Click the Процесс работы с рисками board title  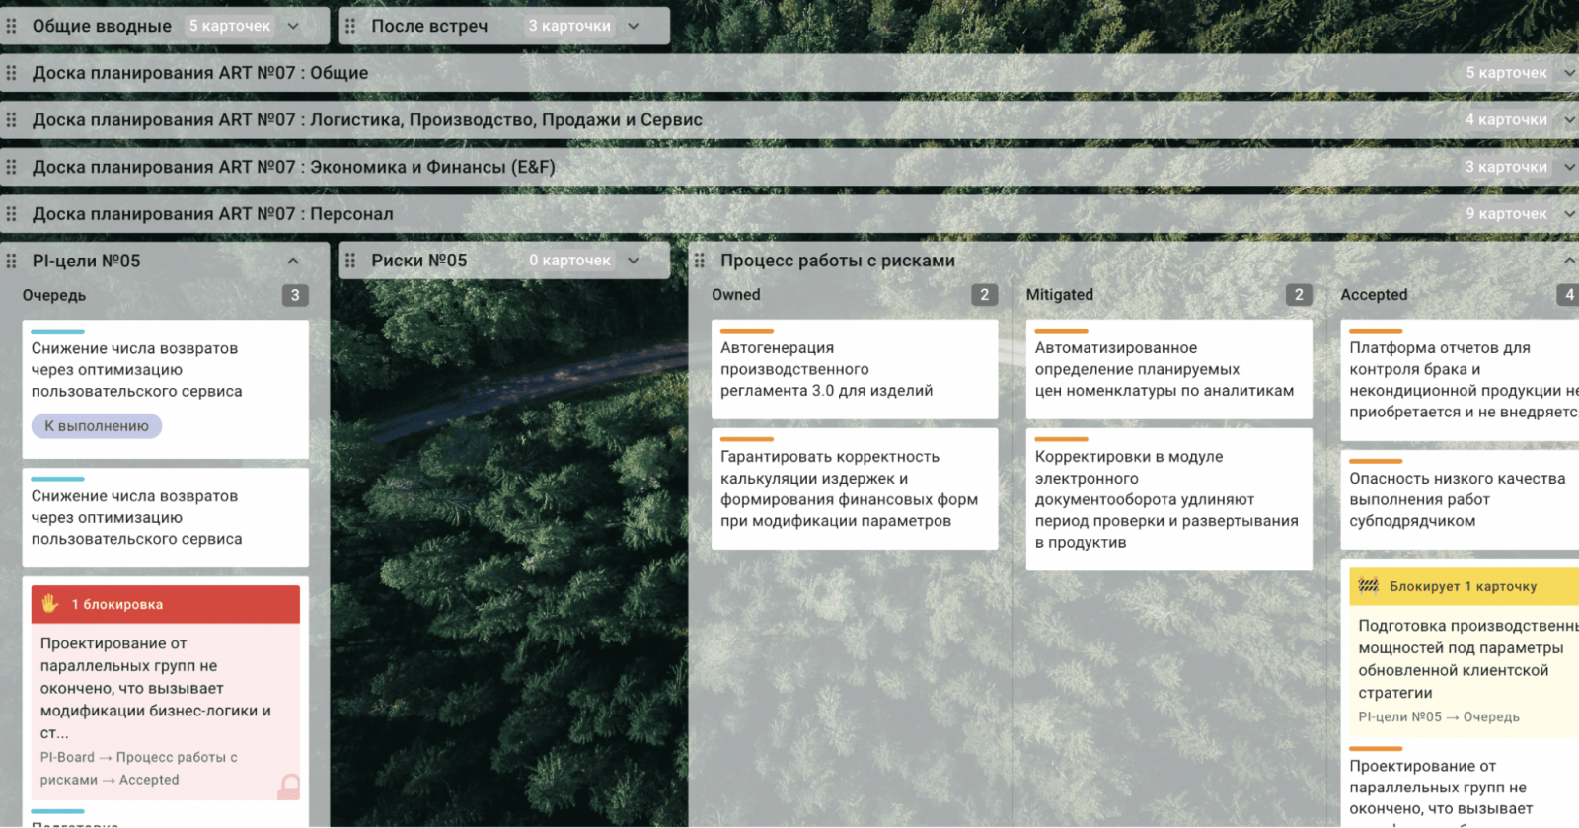(x=838, y=261)
